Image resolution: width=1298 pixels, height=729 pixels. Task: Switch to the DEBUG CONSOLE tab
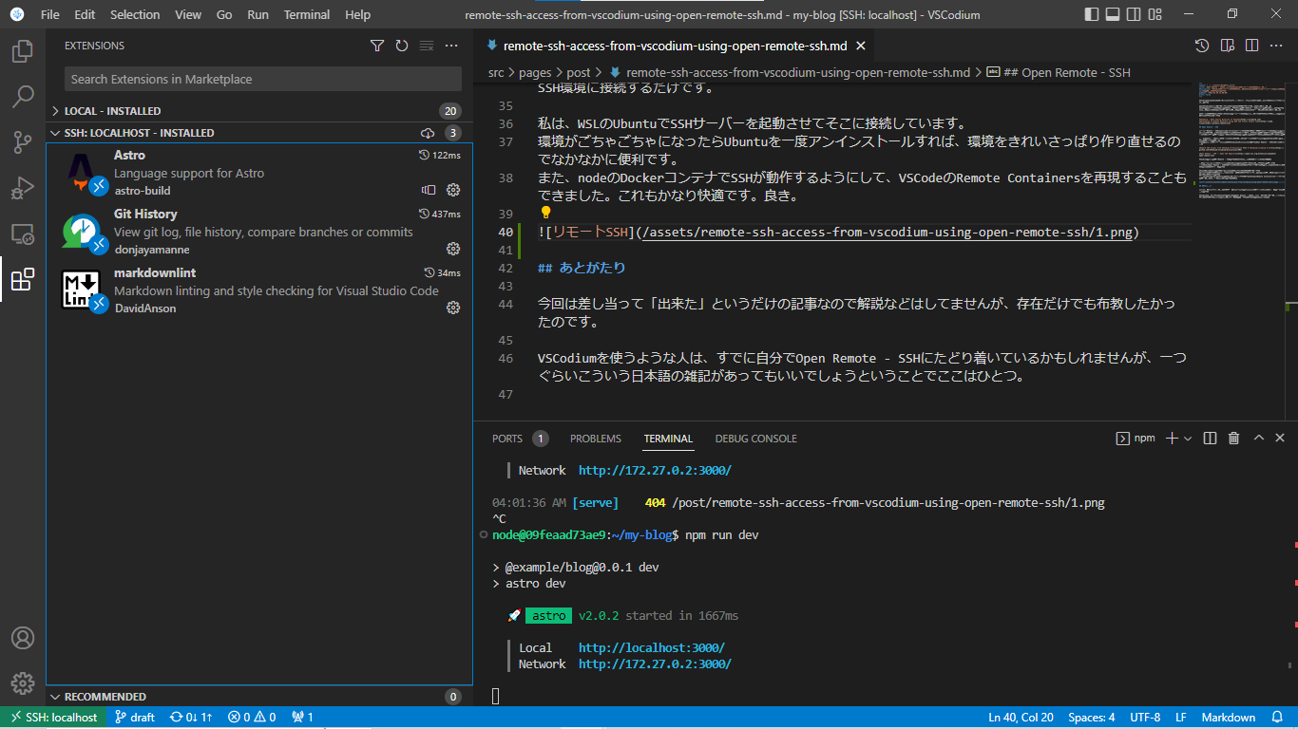[756, 439]
